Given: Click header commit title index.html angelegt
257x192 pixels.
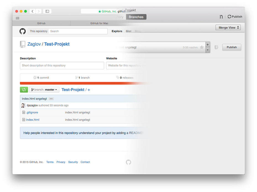Looking at the screenshot, I should [x=35, y=99].
